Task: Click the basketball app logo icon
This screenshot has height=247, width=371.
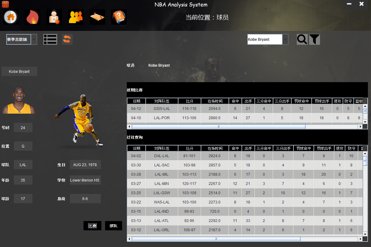Action: click(x=5, y=4)
